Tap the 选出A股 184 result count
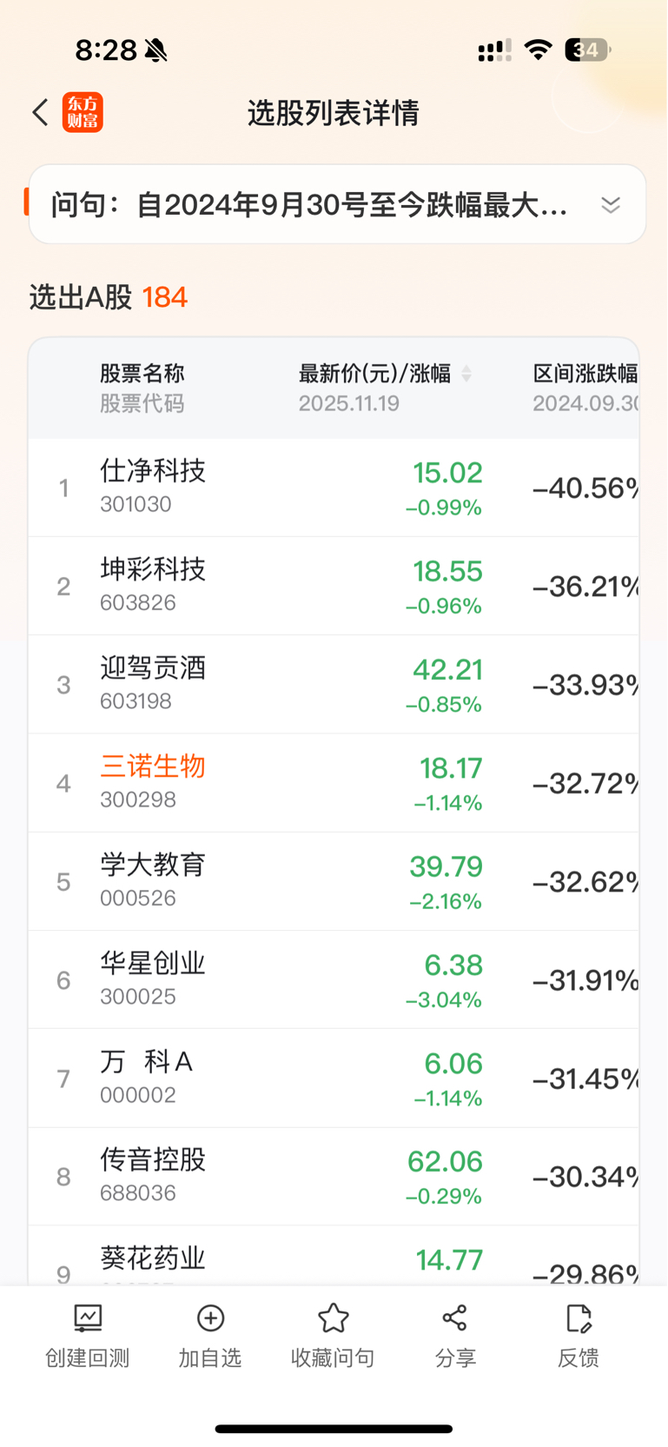Image resolution: width=668 pixels, height=1447 pixels. coord(164,298)
